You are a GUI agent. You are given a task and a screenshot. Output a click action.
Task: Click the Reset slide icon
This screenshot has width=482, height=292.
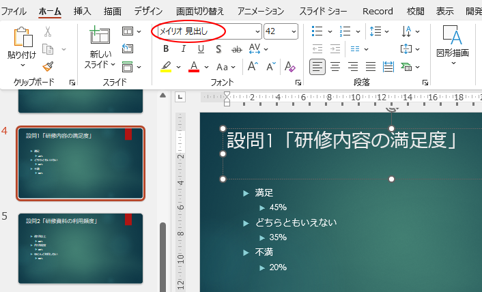click(128, 48)
